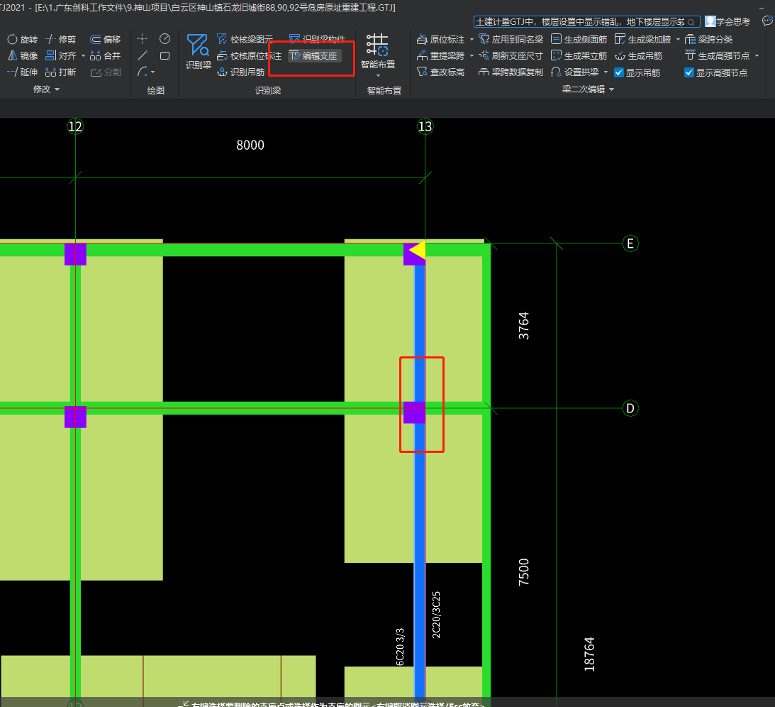Open the 对齐 dropdown arrow
The image size is (775, 707).
(x=83, y=55)
